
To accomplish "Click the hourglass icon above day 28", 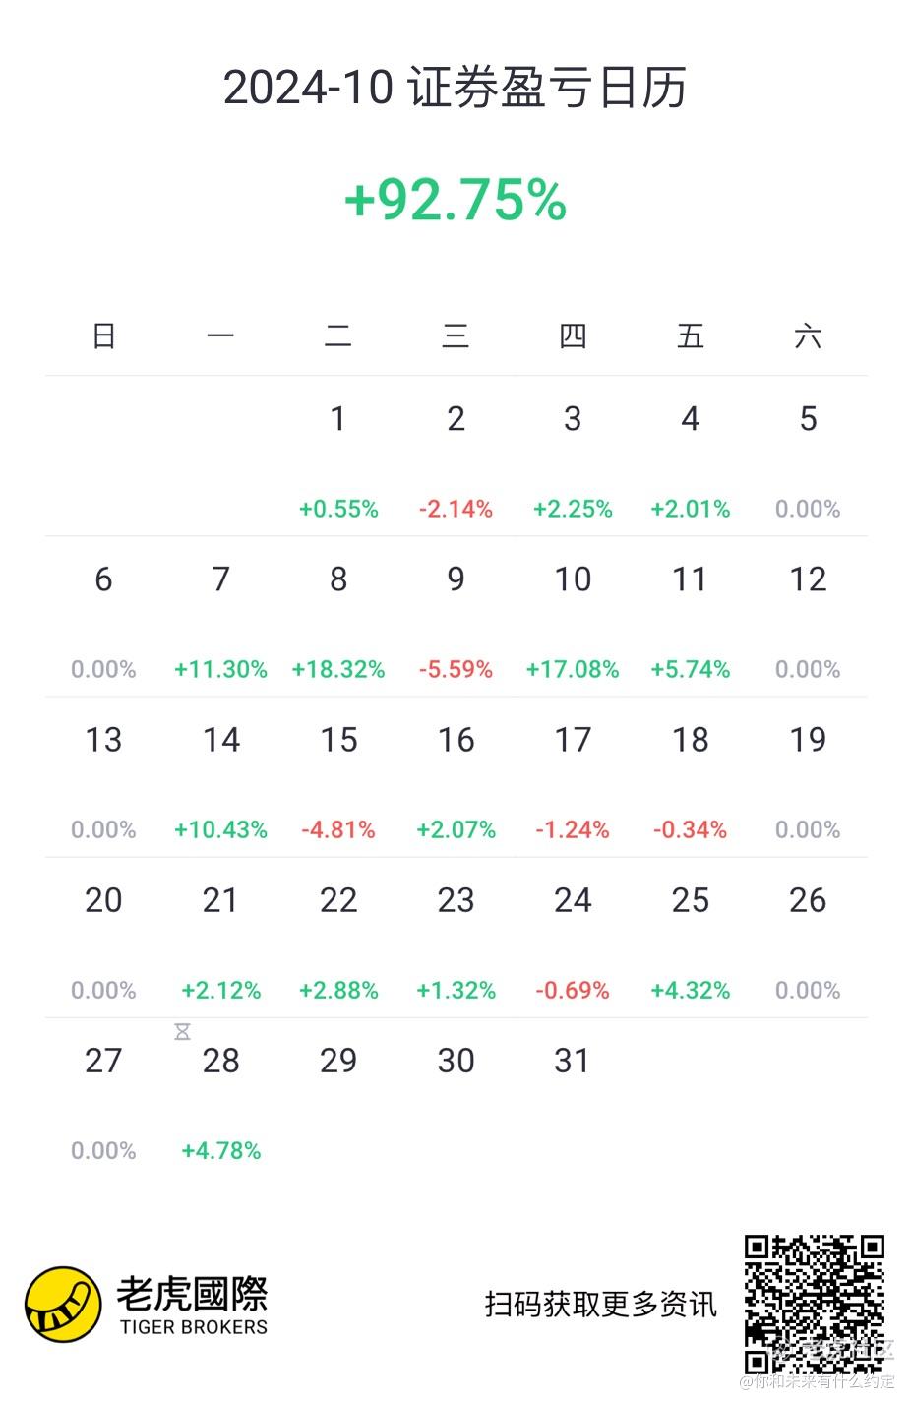I will click(x=182, y=1031).
